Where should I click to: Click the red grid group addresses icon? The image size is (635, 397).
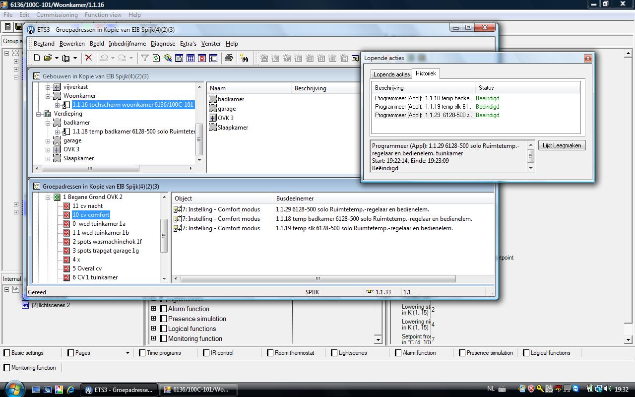click(202, 58)
